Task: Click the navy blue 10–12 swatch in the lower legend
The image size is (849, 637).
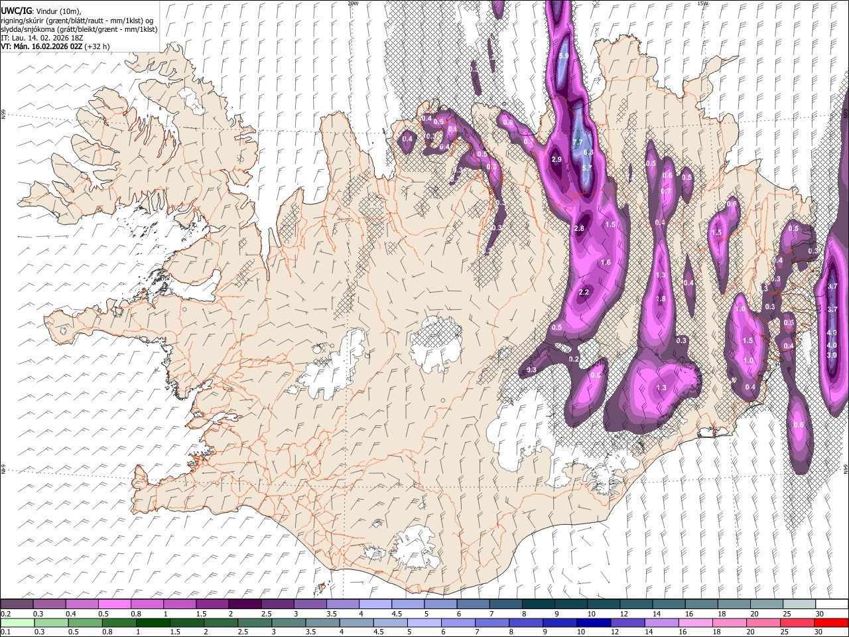Action: tap(594, 622)
